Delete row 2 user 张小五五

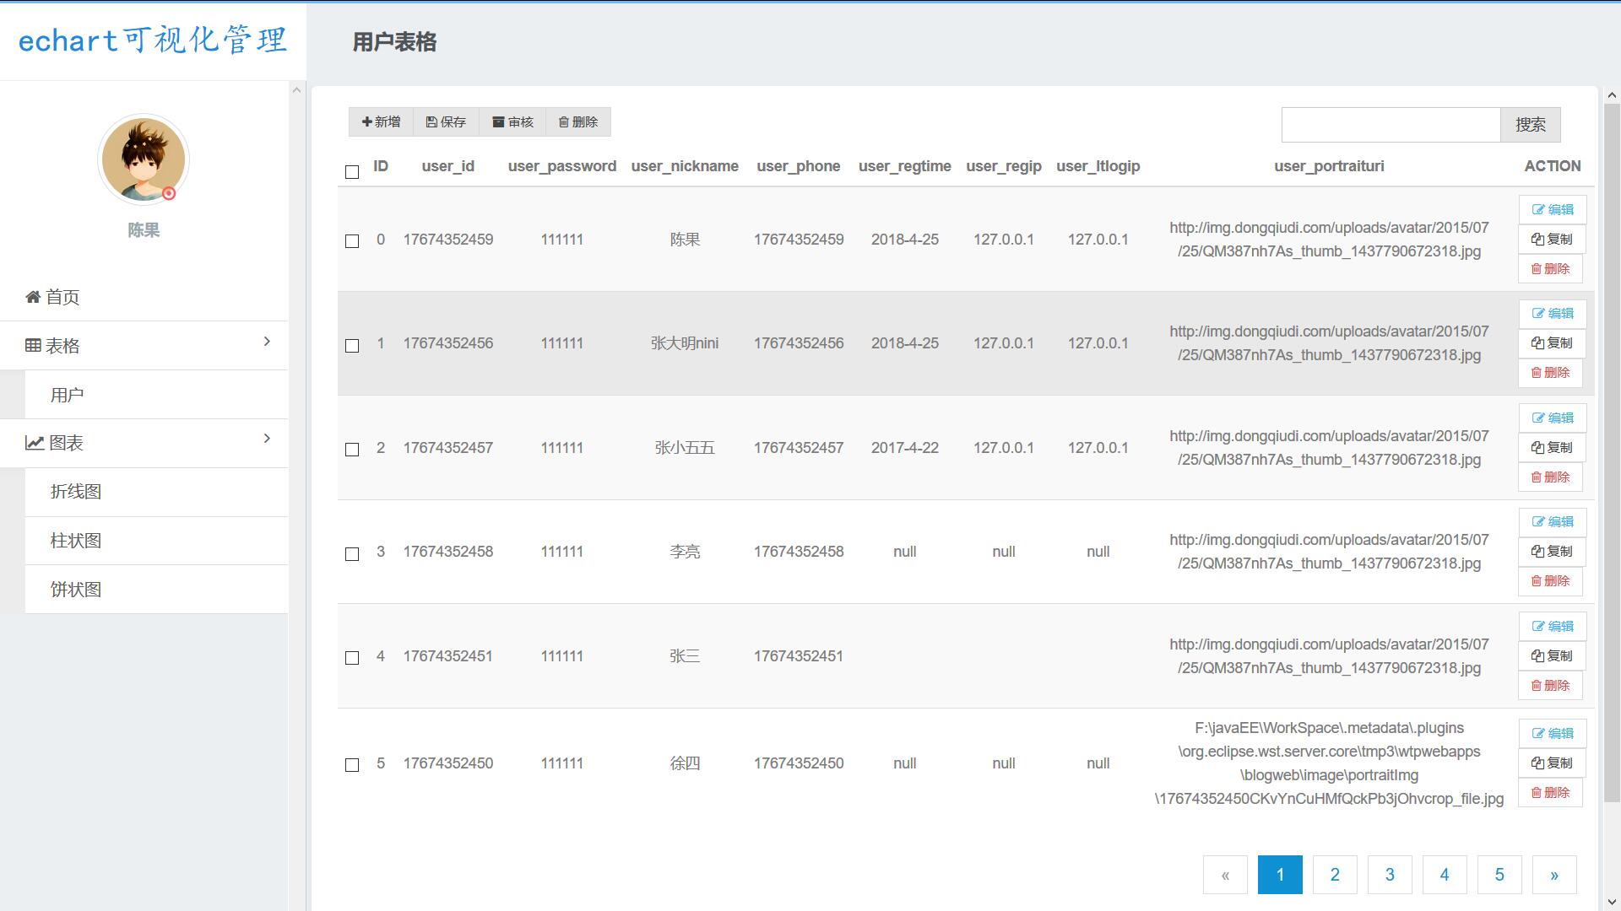click(1550, 477)
